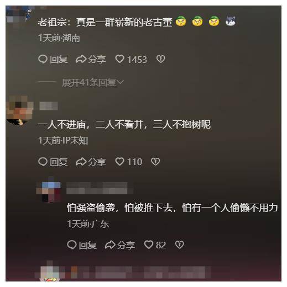Click share arrow under 一人不进庙 comment
This screenshot has width=287, height=287.
pos(81,162)
